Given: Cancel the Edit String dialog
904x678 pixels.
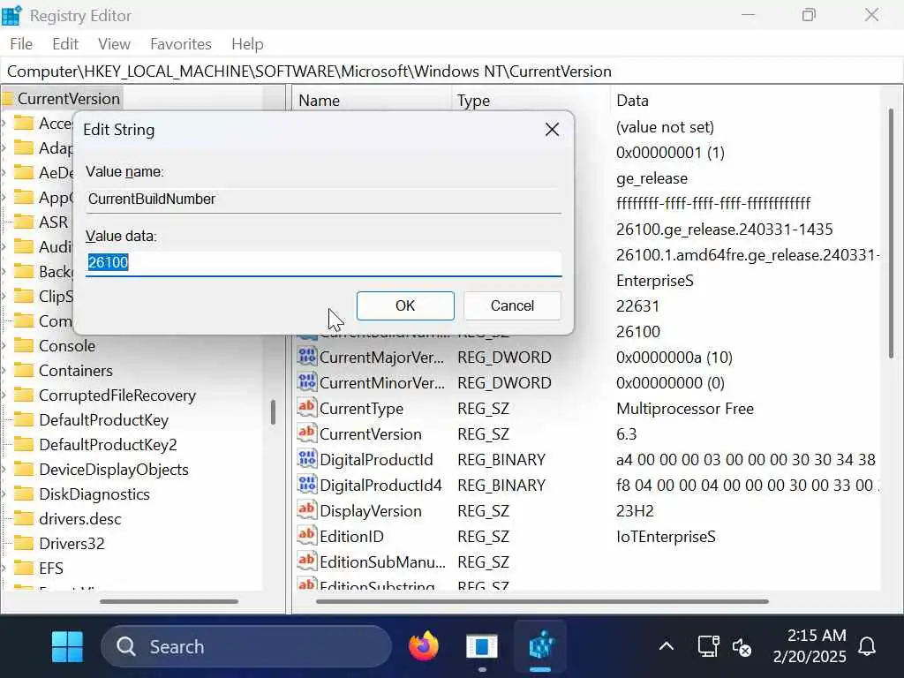Looking at the screenshot, I should (x=512, y=305).
